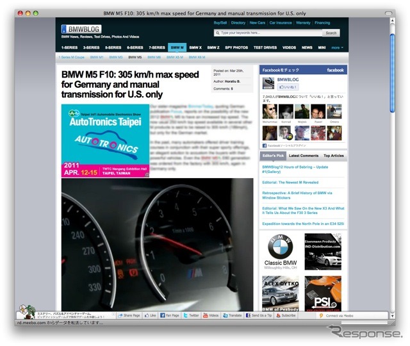This screenshot has width=410, height=346.
Task: Click the vertical scrollbar thumb
Action: 392,73
